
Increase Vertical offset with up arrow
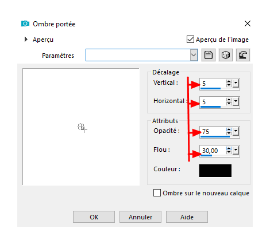229,81
